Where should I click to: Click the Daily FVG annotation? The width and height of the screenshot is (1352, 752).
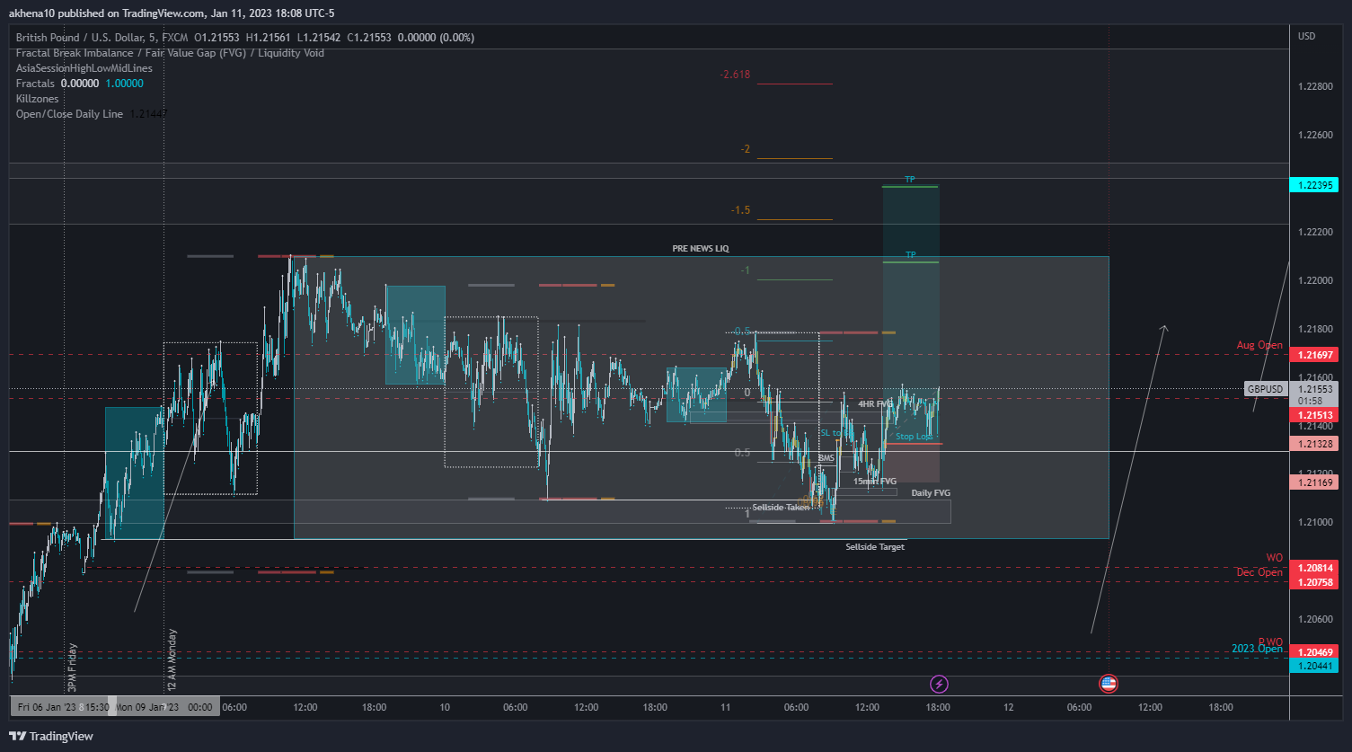(x=931, y=493)
